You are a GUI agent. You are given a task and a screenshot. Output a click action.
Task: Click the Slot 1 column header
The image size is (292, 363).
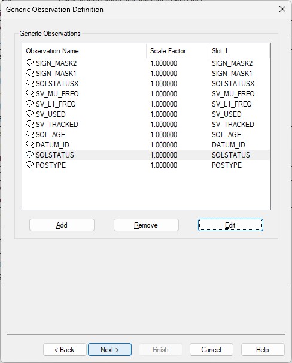pyautogui.click(x=239, y=51)
